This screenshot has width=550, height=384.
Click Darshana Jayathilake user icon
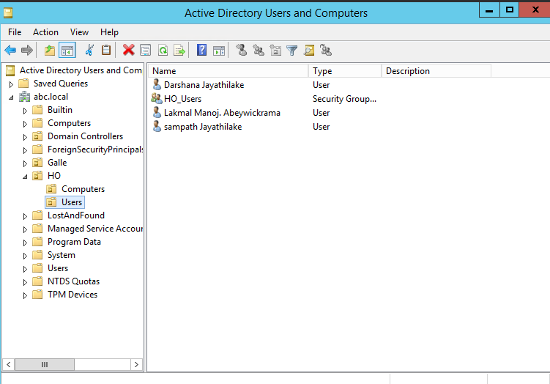tap(157, 84)
